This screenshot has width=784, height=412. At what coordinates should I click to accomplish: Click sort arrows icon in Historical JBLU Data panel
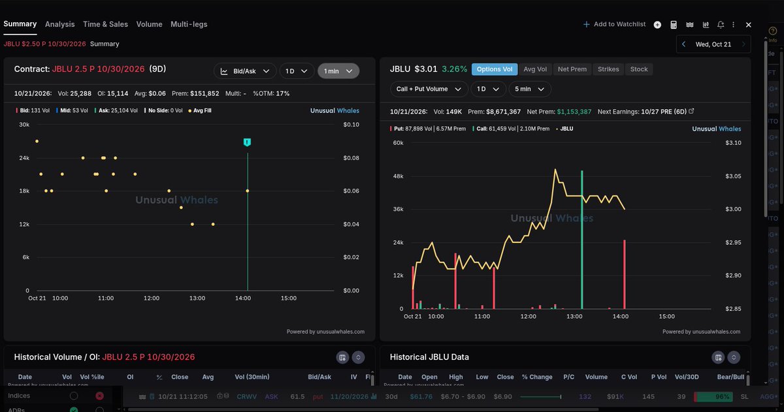click(734, 357)
